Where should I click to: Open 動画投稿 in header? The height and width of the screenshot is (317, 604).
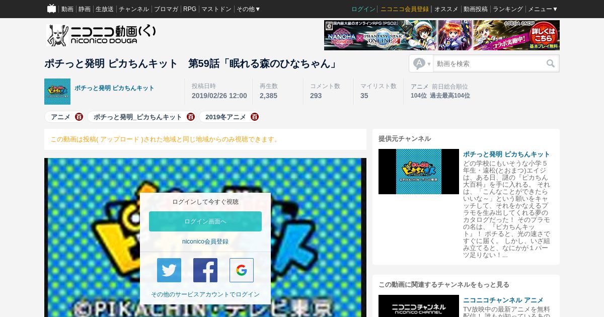(x=476, y=9)
